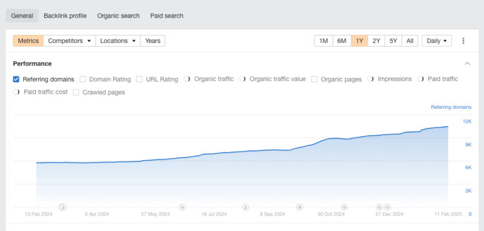Open the Competitors dropdown
The width and height of the screenshot is (484, 231).
click(x=70, y=41)
